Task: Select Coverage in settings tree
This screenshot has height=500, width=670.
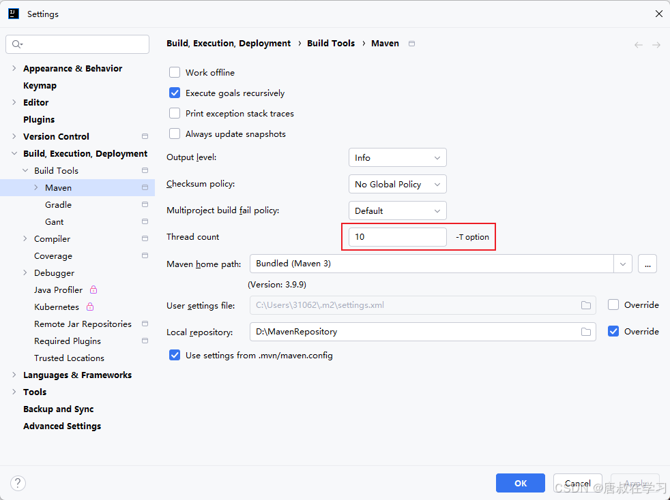Action: tap(53, 256)
